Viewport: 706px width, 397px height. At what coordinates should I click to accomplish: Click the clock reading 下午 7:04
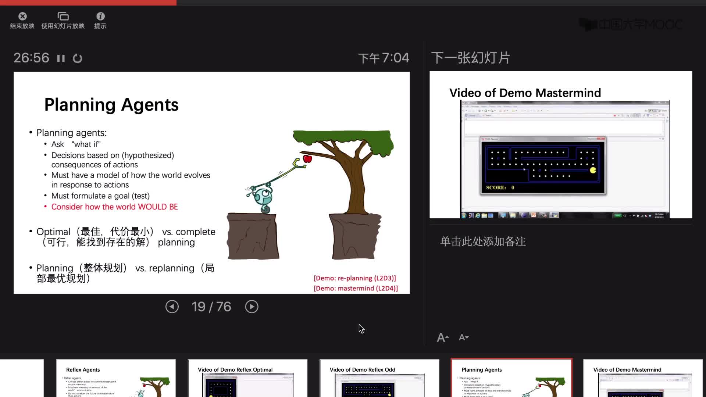pos(384,58)
